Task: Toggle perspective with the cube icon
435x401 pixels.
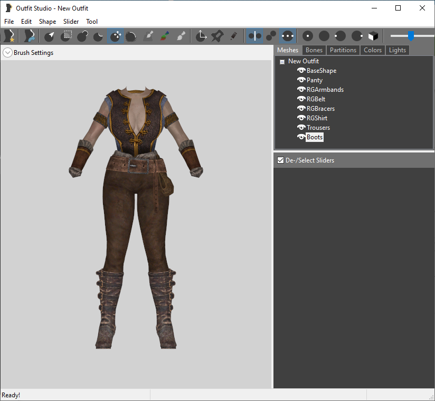Action: (x=373, y=36)
